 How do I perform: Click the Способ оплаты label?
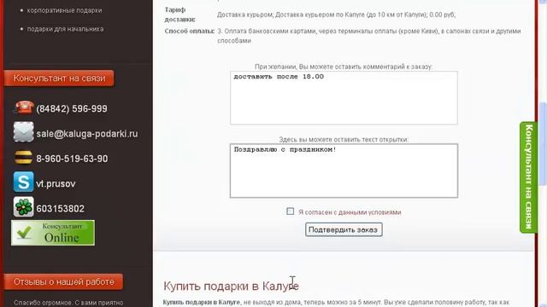[x=190, y=31]
